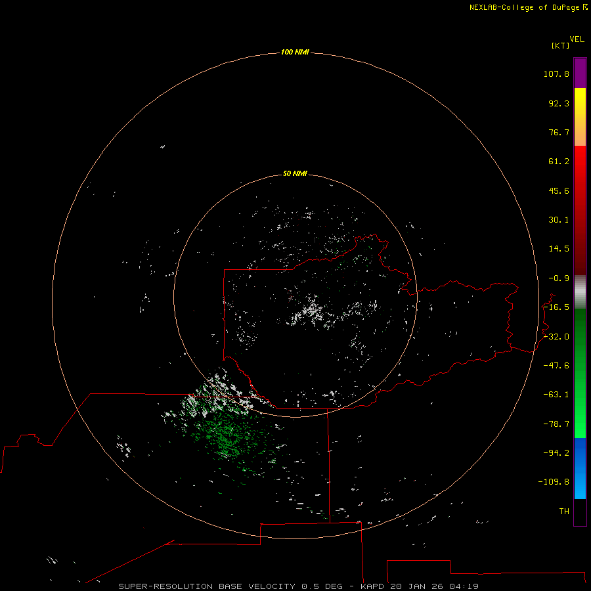Image resolution: width=591 pixels, height=591 pixels.
Task: Click the green segment of the color bar
Action: [x=580, y=373]
